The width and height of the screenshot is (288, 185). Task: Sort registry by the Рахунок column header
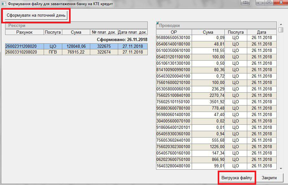click(24, 32)
